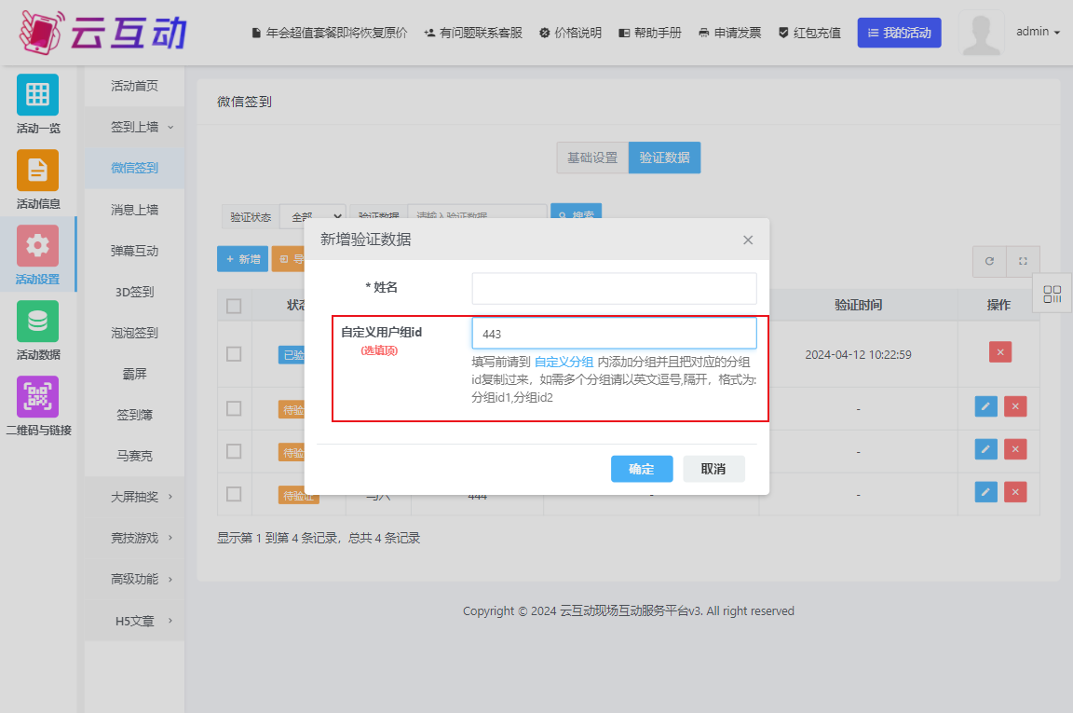
Task: Check the select-all checkbox in table header
Action: [236, 305]
